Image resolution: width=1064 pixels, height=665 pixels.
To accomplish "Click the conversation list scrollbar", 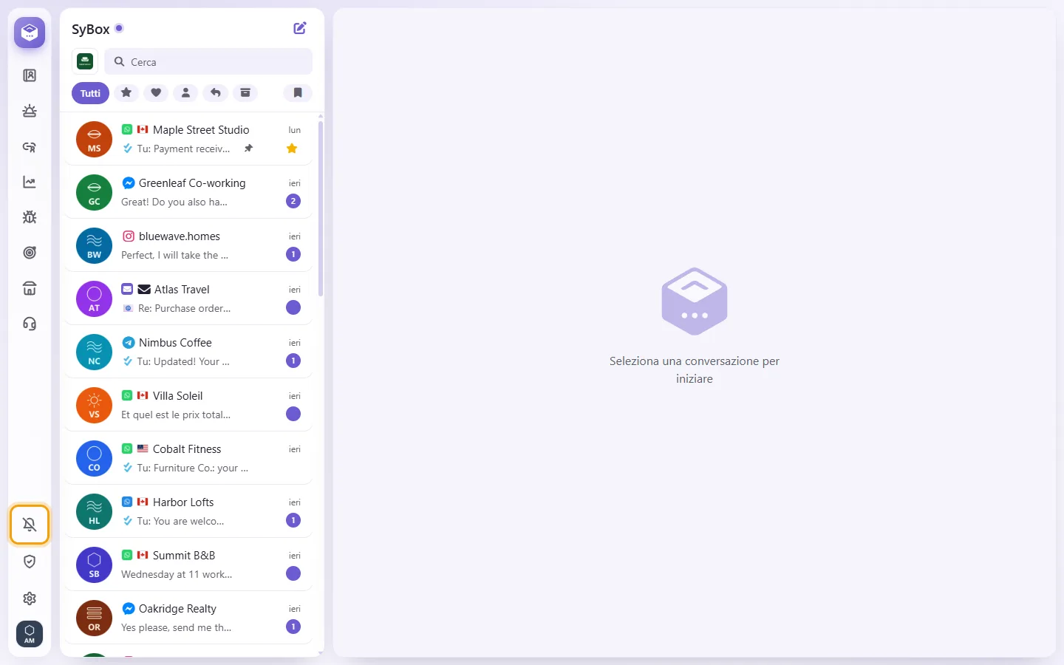I will (321, 208).
